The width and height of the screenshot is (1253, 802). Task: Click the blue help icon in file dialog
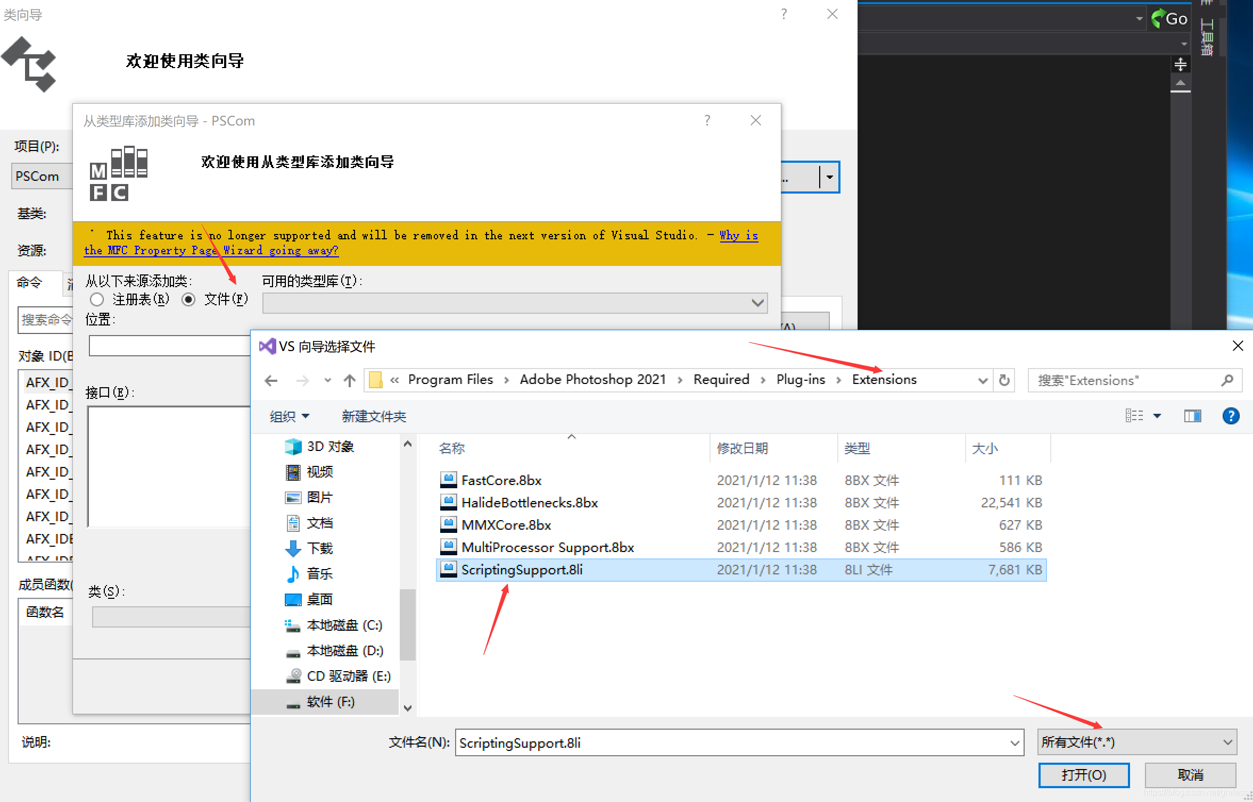coord(1231,416)
